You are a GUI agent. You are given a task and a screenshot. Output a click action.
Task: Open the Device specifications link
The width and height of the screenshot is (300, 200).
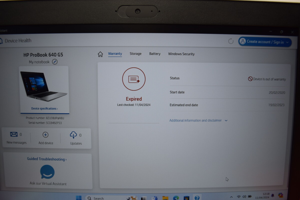[x=44, y=109]
